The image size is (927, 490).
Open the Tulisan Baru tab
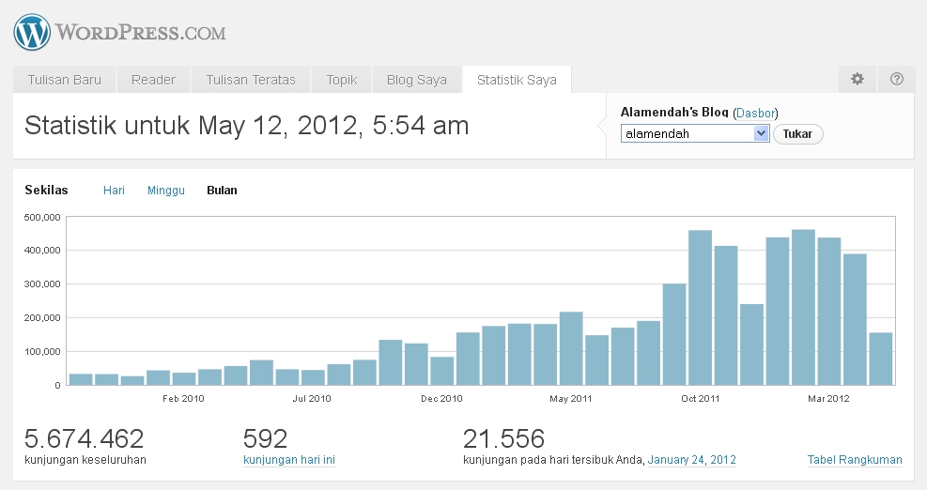[x=64, y=80]
